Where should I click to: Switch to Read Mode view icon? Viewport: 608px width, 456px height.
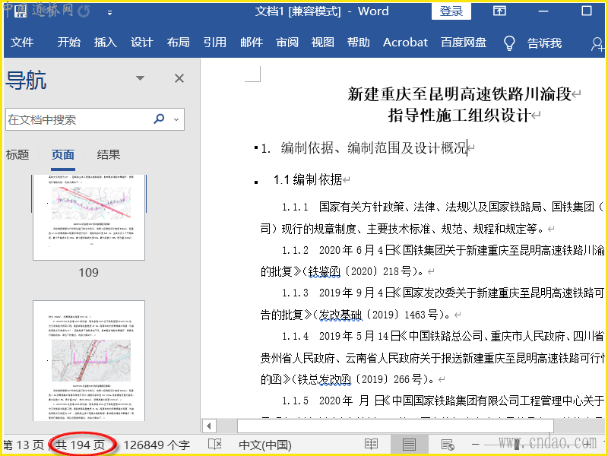coord(371,445)
